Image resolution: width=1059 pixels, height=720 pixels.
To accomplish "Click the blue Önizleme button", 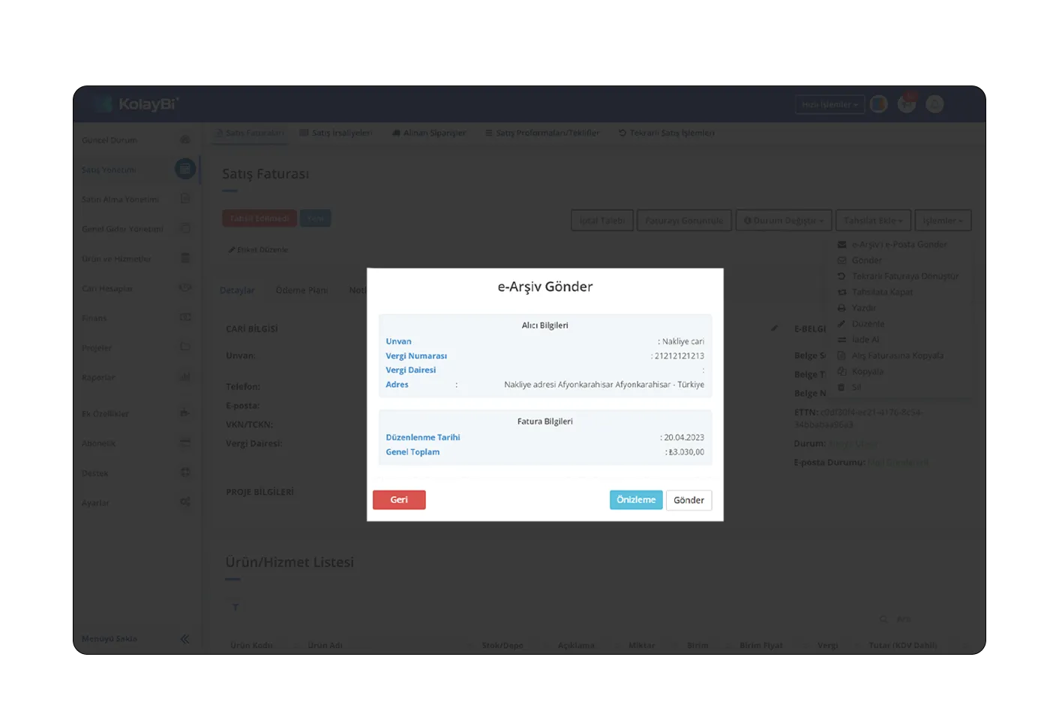I will tap(636, 500).
